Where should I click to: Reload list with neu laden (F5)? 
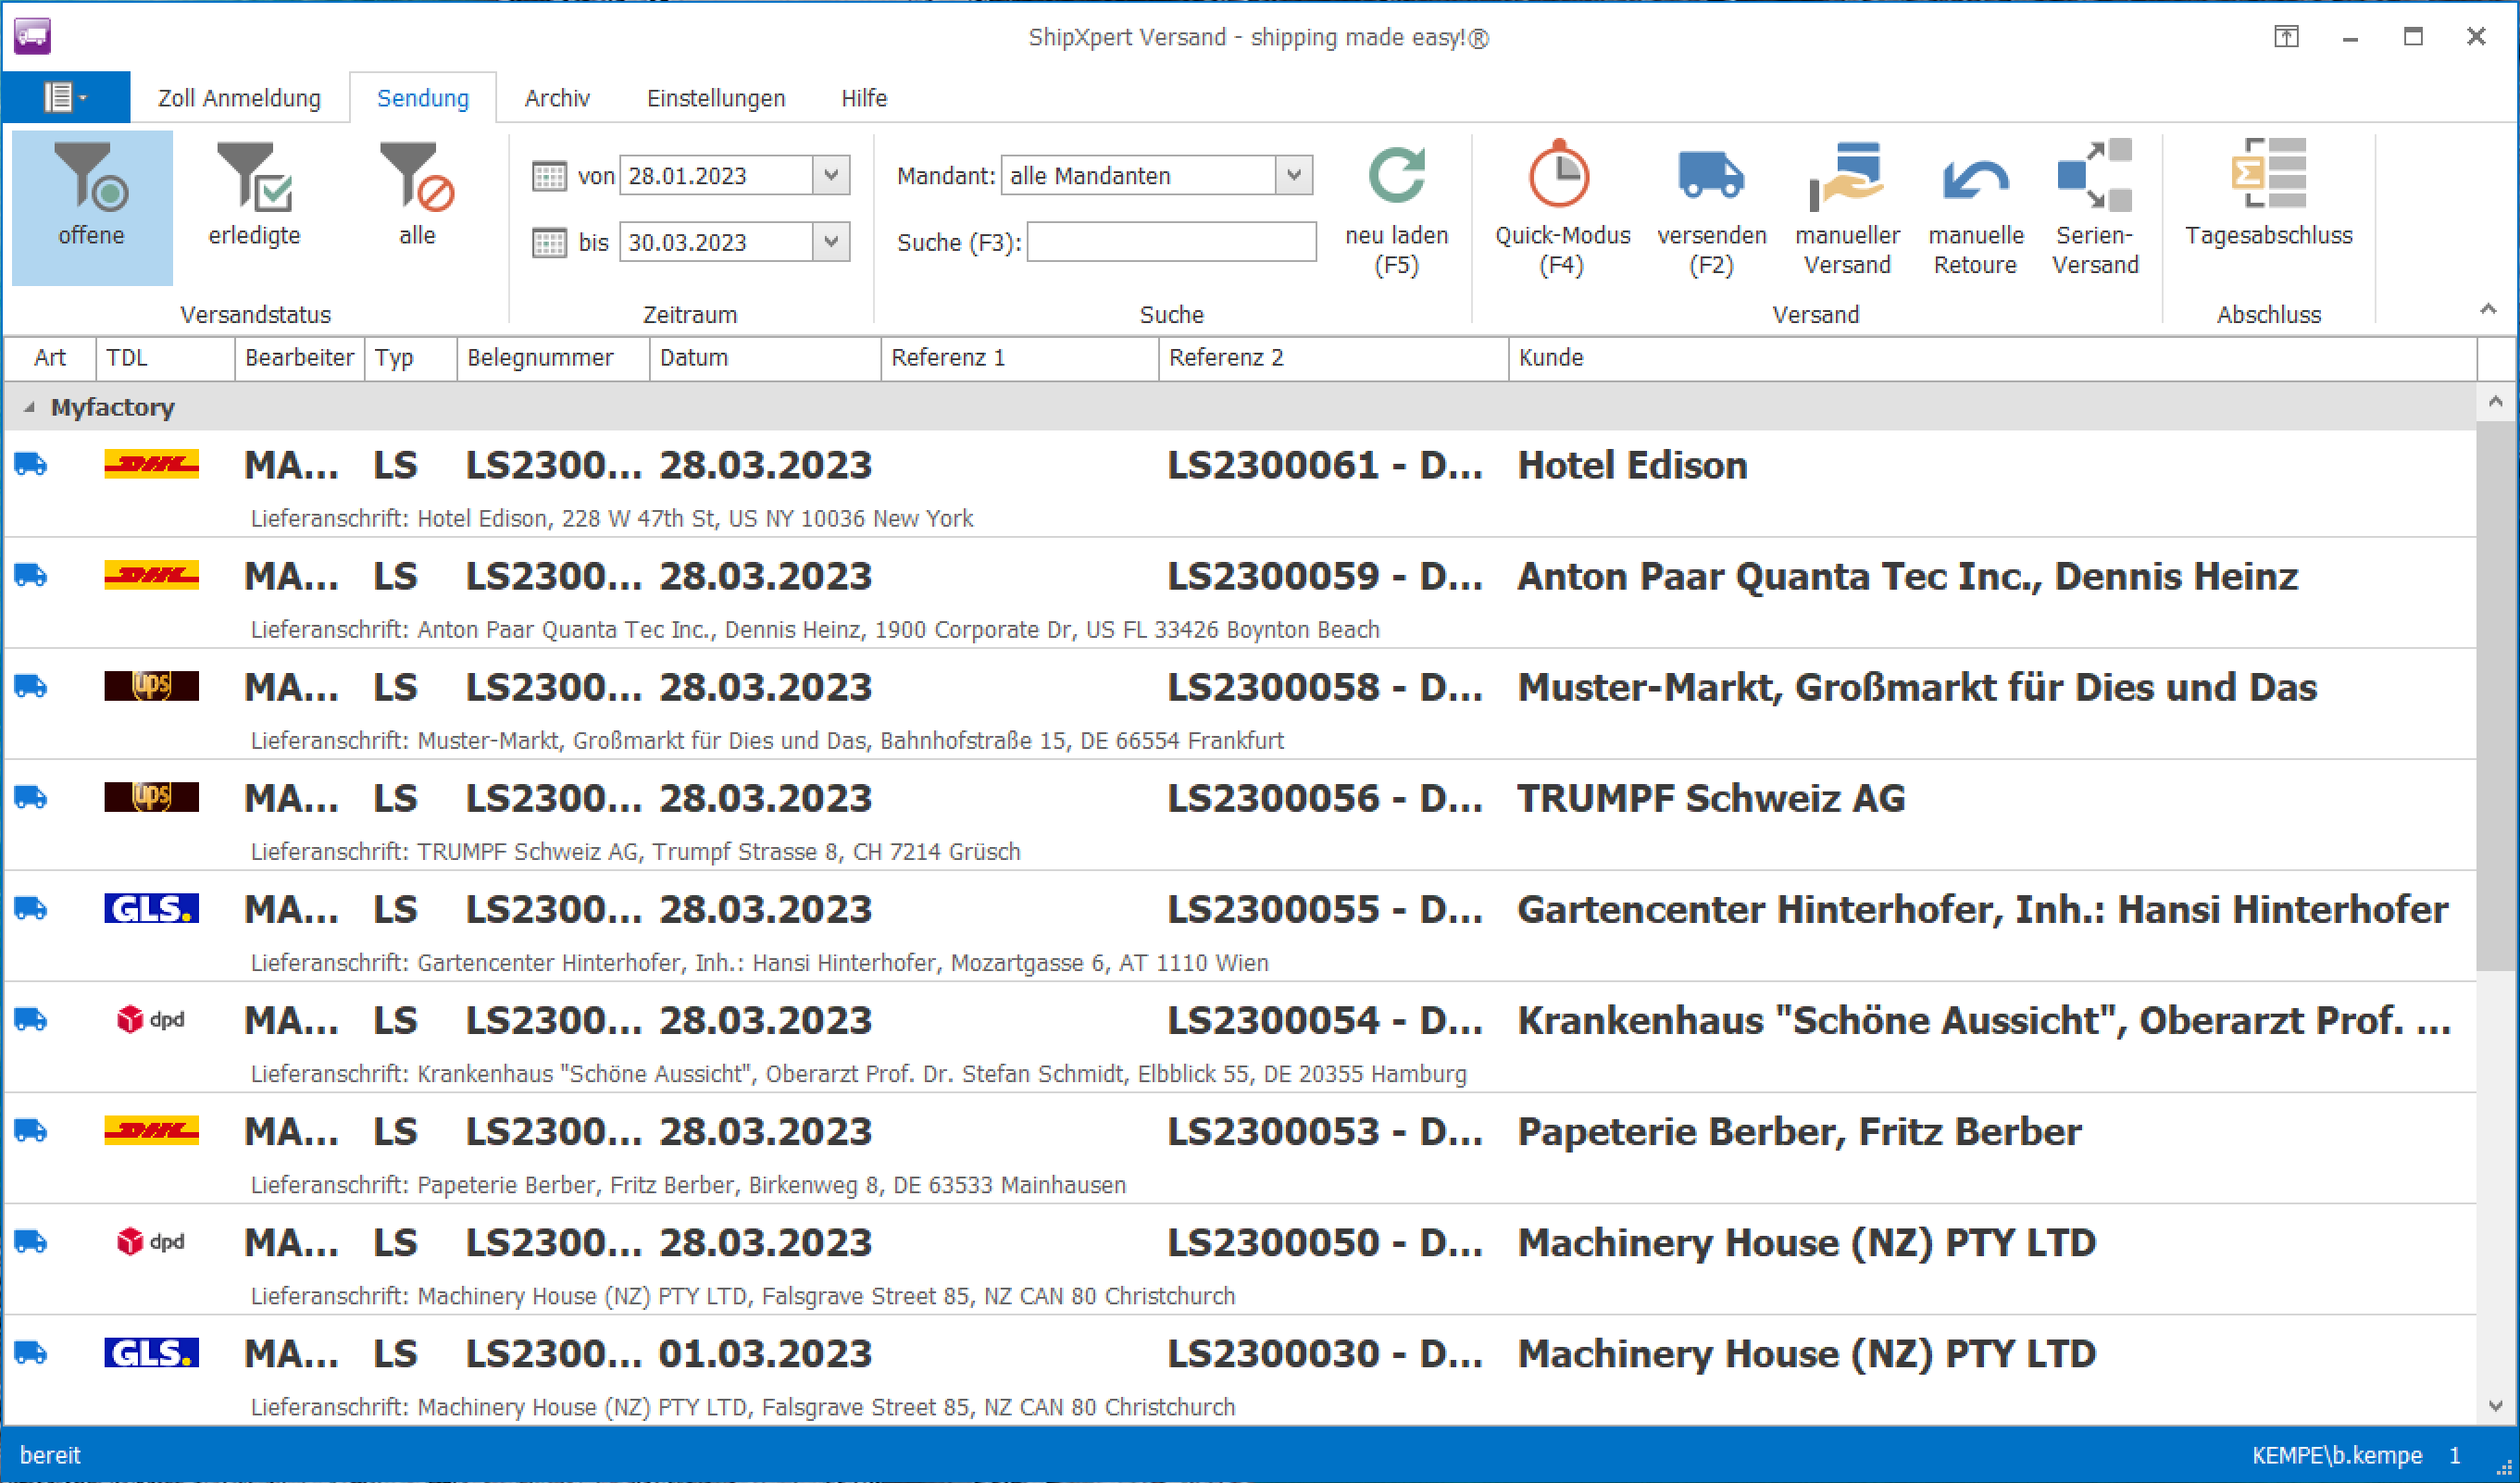click(x=1396, y=177)
